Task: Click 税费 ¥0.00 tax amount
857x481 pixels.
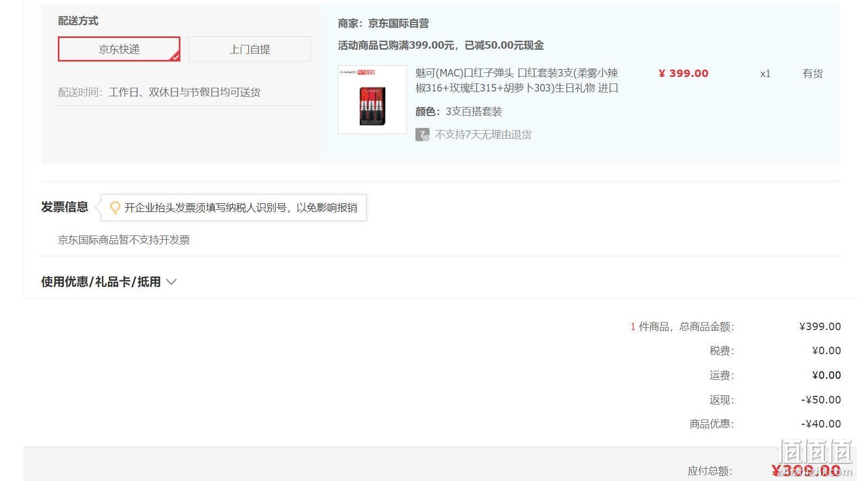Action: click(826, 350)
